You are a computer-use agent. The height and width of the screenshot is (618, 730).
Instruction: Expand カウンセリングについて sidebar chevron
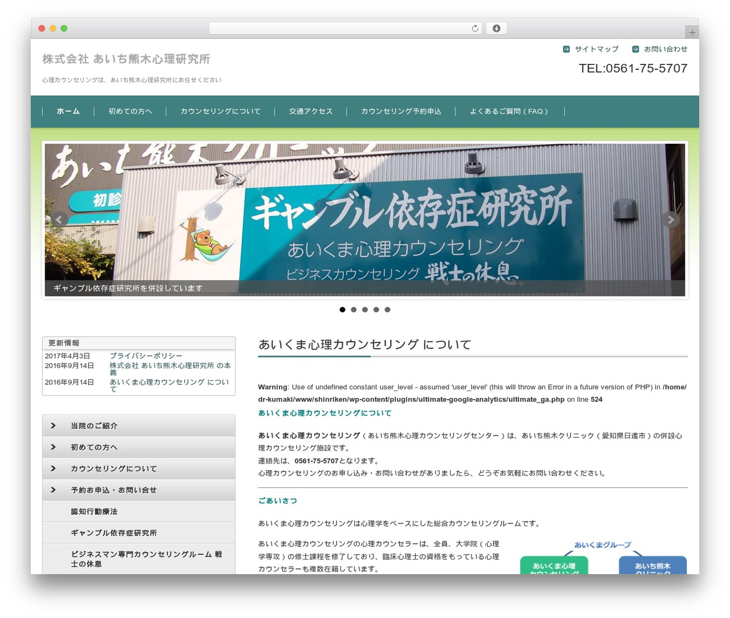coord(53,469)
